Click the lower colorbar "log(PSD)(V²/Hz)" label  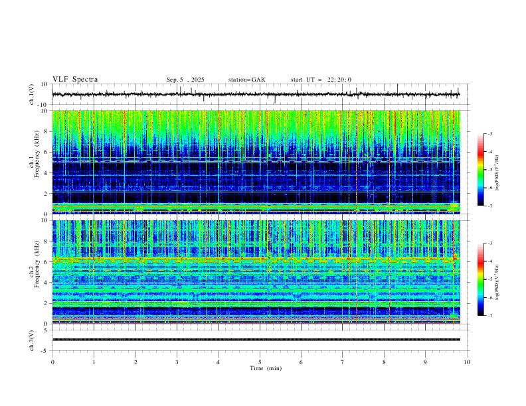point(497,282)
